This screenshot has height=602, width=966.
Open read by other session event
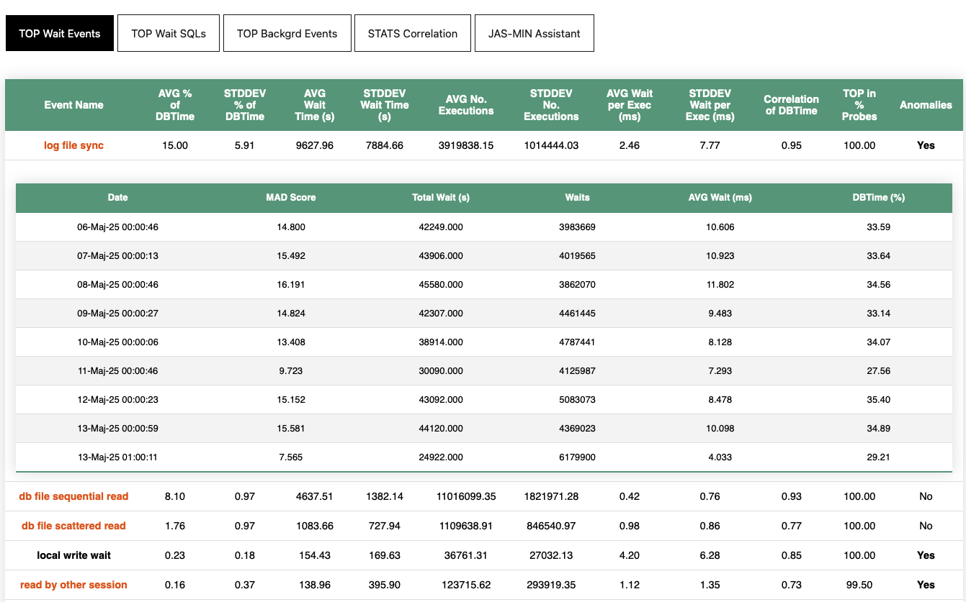73,585
